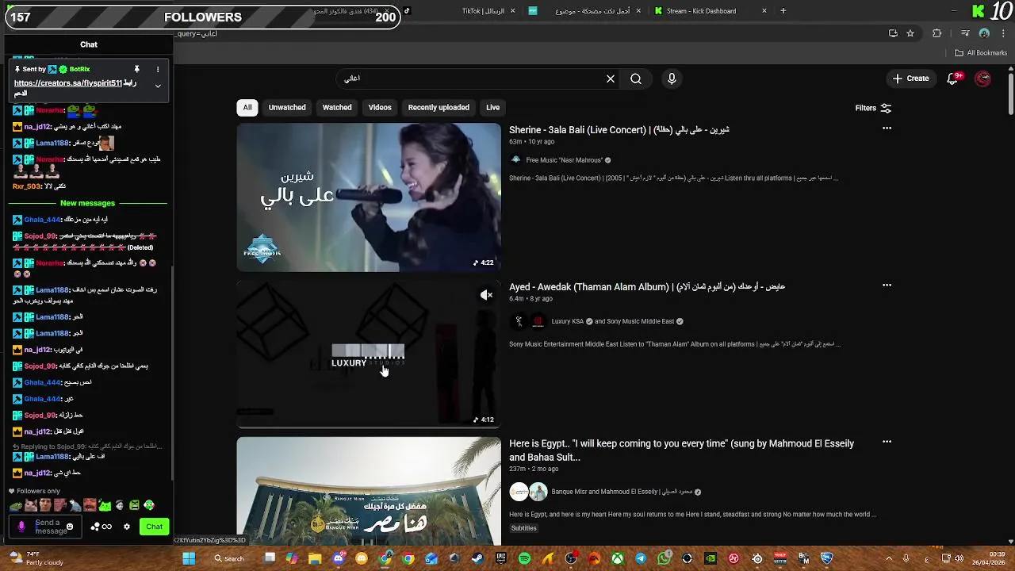Click the YouTube search magnifier button
Screen dimensions: 1015x571
point(636,79)
